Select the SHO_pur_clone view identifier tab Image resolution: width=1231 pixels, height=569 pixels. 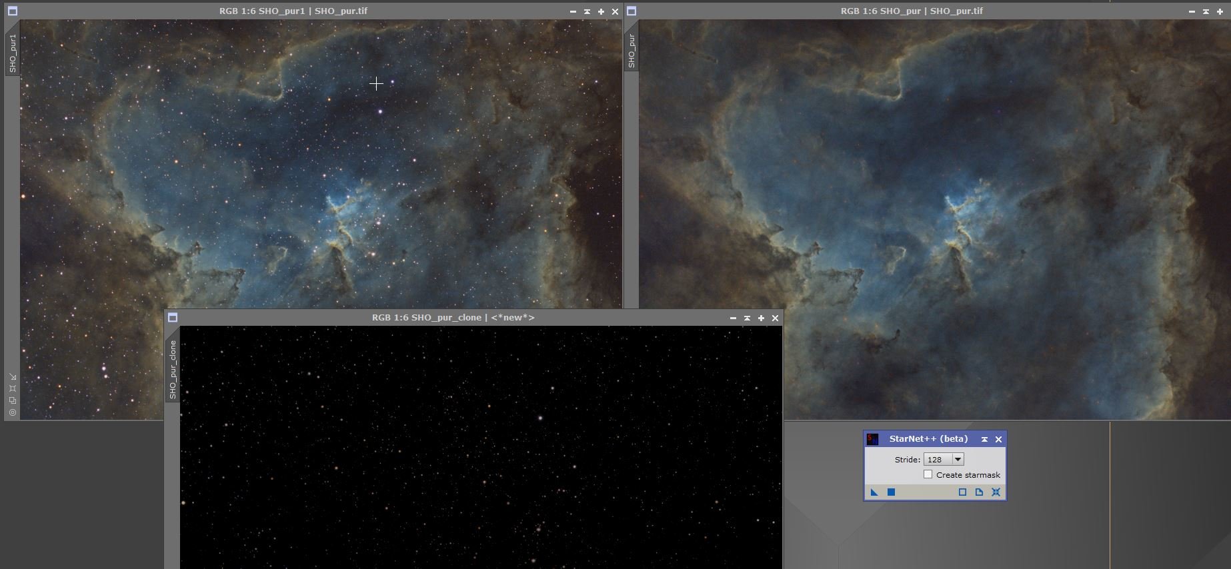[x=173, y=369]
